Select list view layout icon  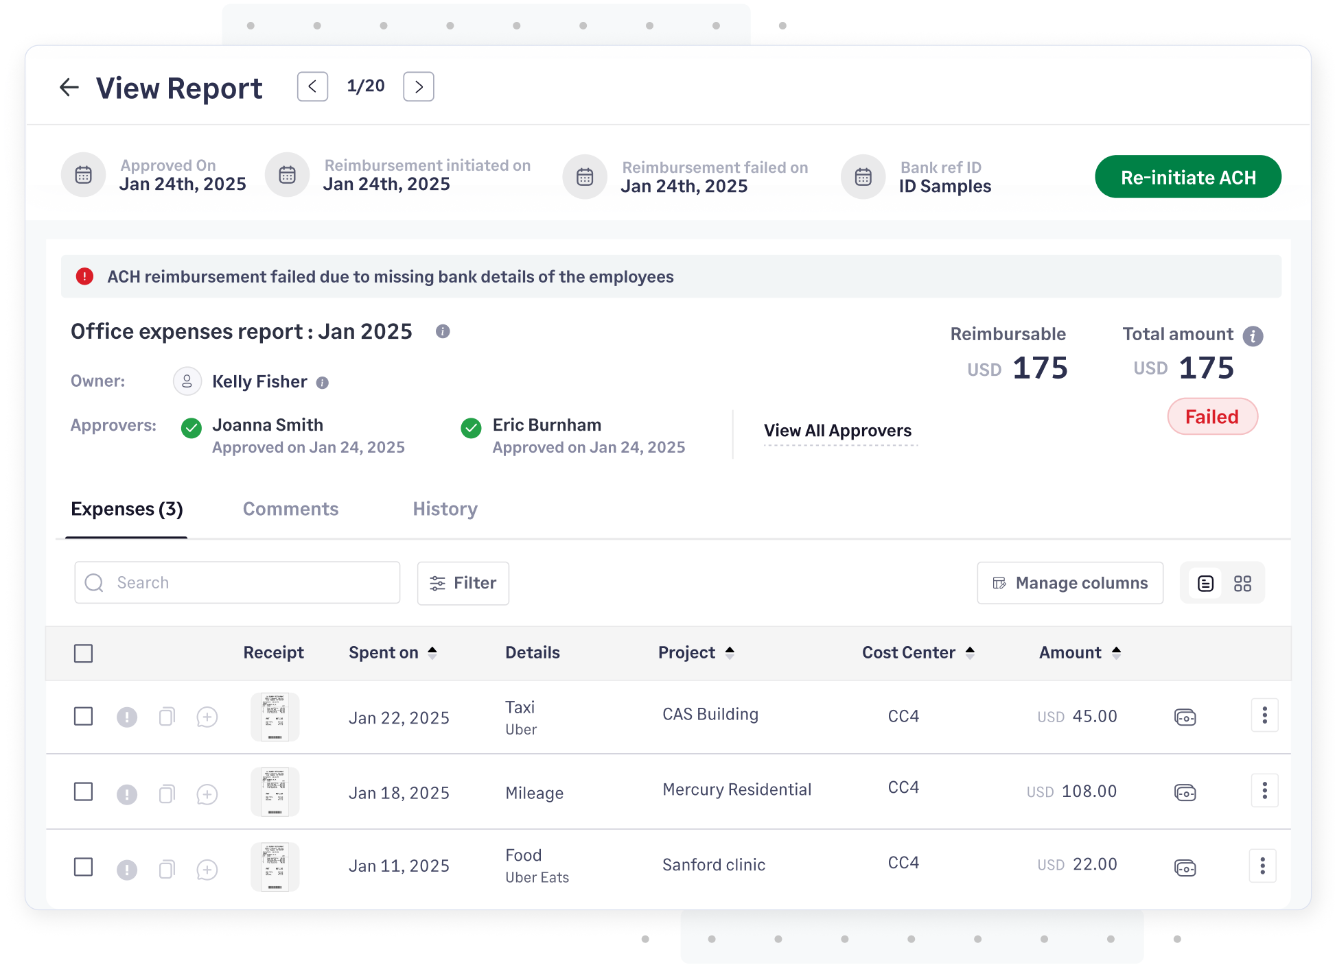[1205, 583]
